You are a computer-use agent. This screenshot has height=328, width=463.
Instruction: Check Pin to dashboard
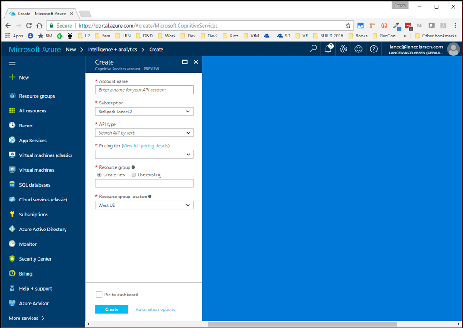coord(99,295)
